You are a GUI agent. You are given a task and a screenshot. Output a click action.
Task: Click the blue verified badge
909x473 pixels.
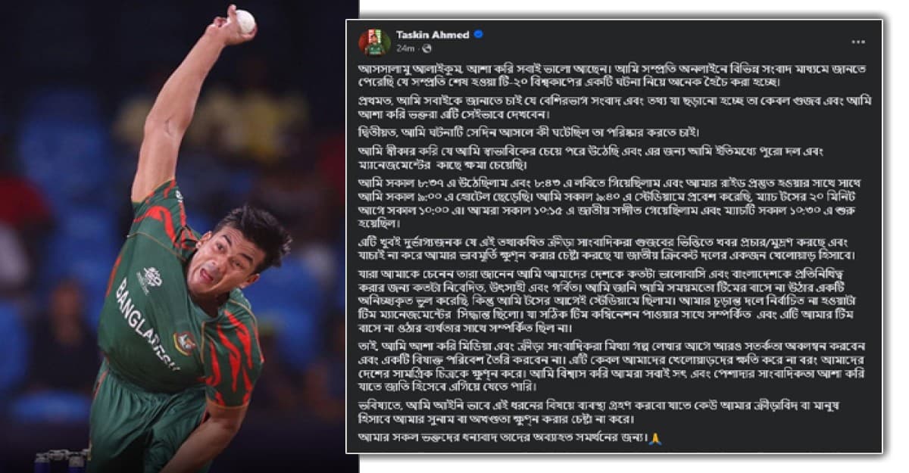point(479,35)
